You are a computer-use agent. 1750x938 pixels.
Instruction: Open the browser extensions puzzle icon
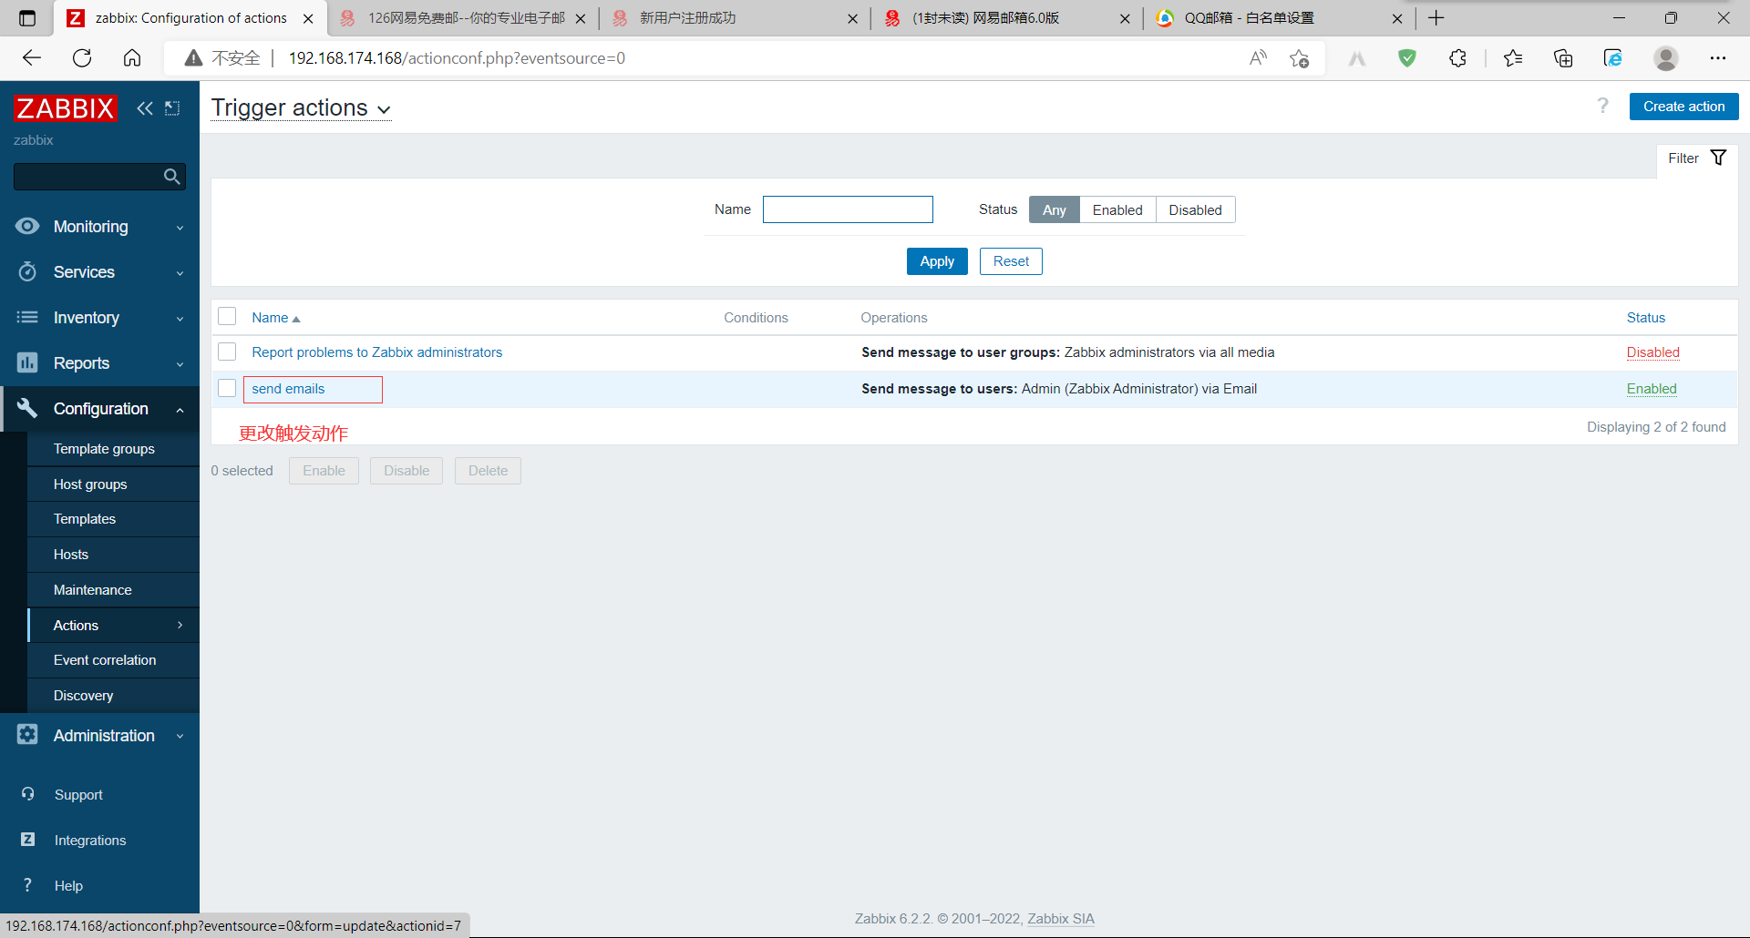pos(1457,58)
